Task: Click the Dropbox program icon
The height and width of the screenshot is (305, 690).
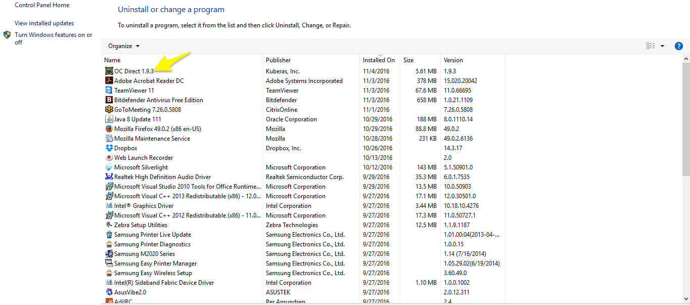Action: 109,148
